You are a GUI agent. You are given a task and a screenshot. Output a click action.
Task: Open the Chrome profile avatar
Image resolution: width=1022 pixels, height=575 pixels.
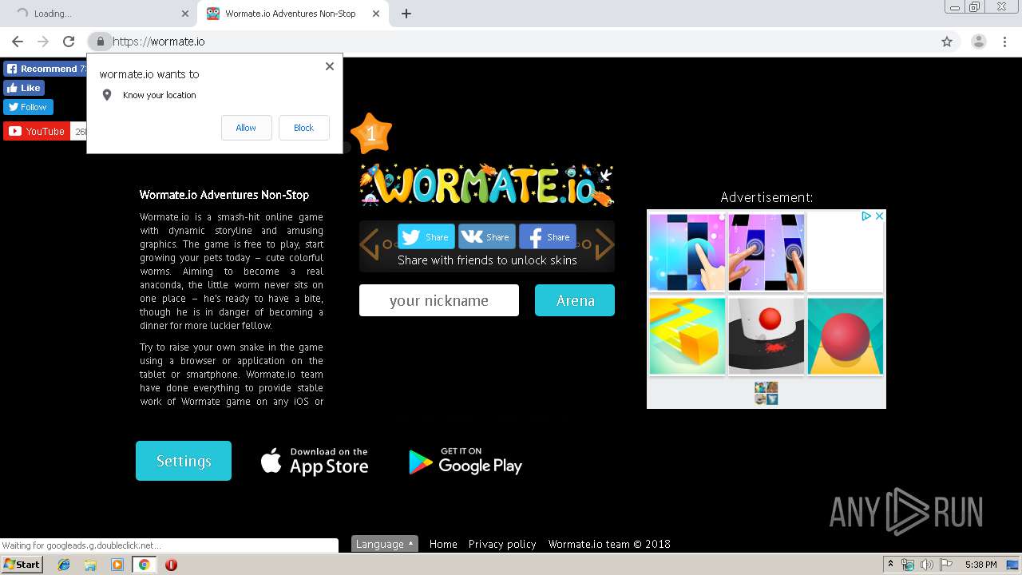[978, 42]
